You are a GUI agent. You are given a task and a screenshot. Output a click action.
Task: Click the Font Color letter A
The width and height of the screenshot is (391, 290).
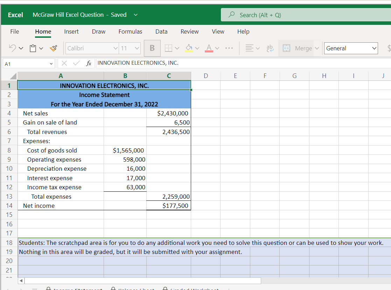(x=209, y=48)
